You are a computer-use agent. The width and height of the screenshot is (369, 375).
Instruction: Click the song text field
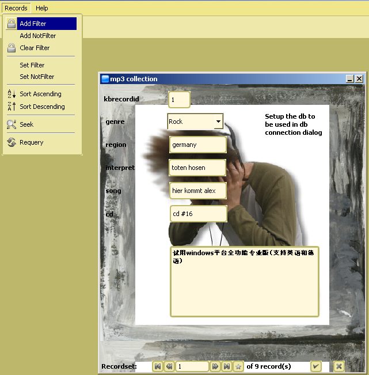coord(197,191)
